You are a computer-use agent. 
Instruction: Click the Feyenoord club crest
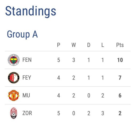click(14, 78)
